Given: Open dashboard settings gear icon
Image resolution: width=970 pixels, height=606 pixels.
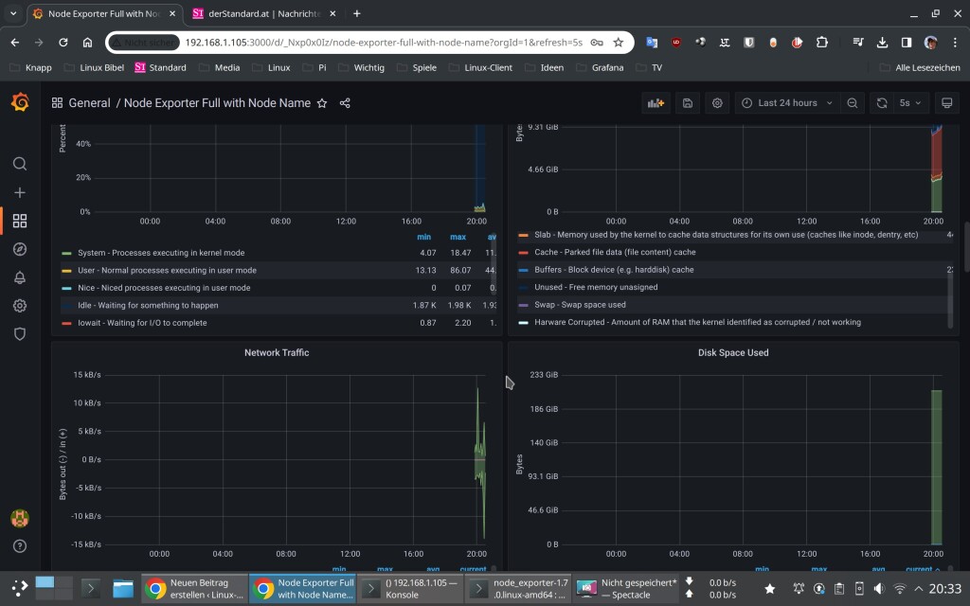Looking at the screenshot, I should tap(717, 103).
